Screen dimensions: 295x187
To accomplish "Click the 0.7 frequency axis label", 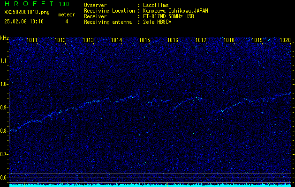I will (x=4, y=154).
